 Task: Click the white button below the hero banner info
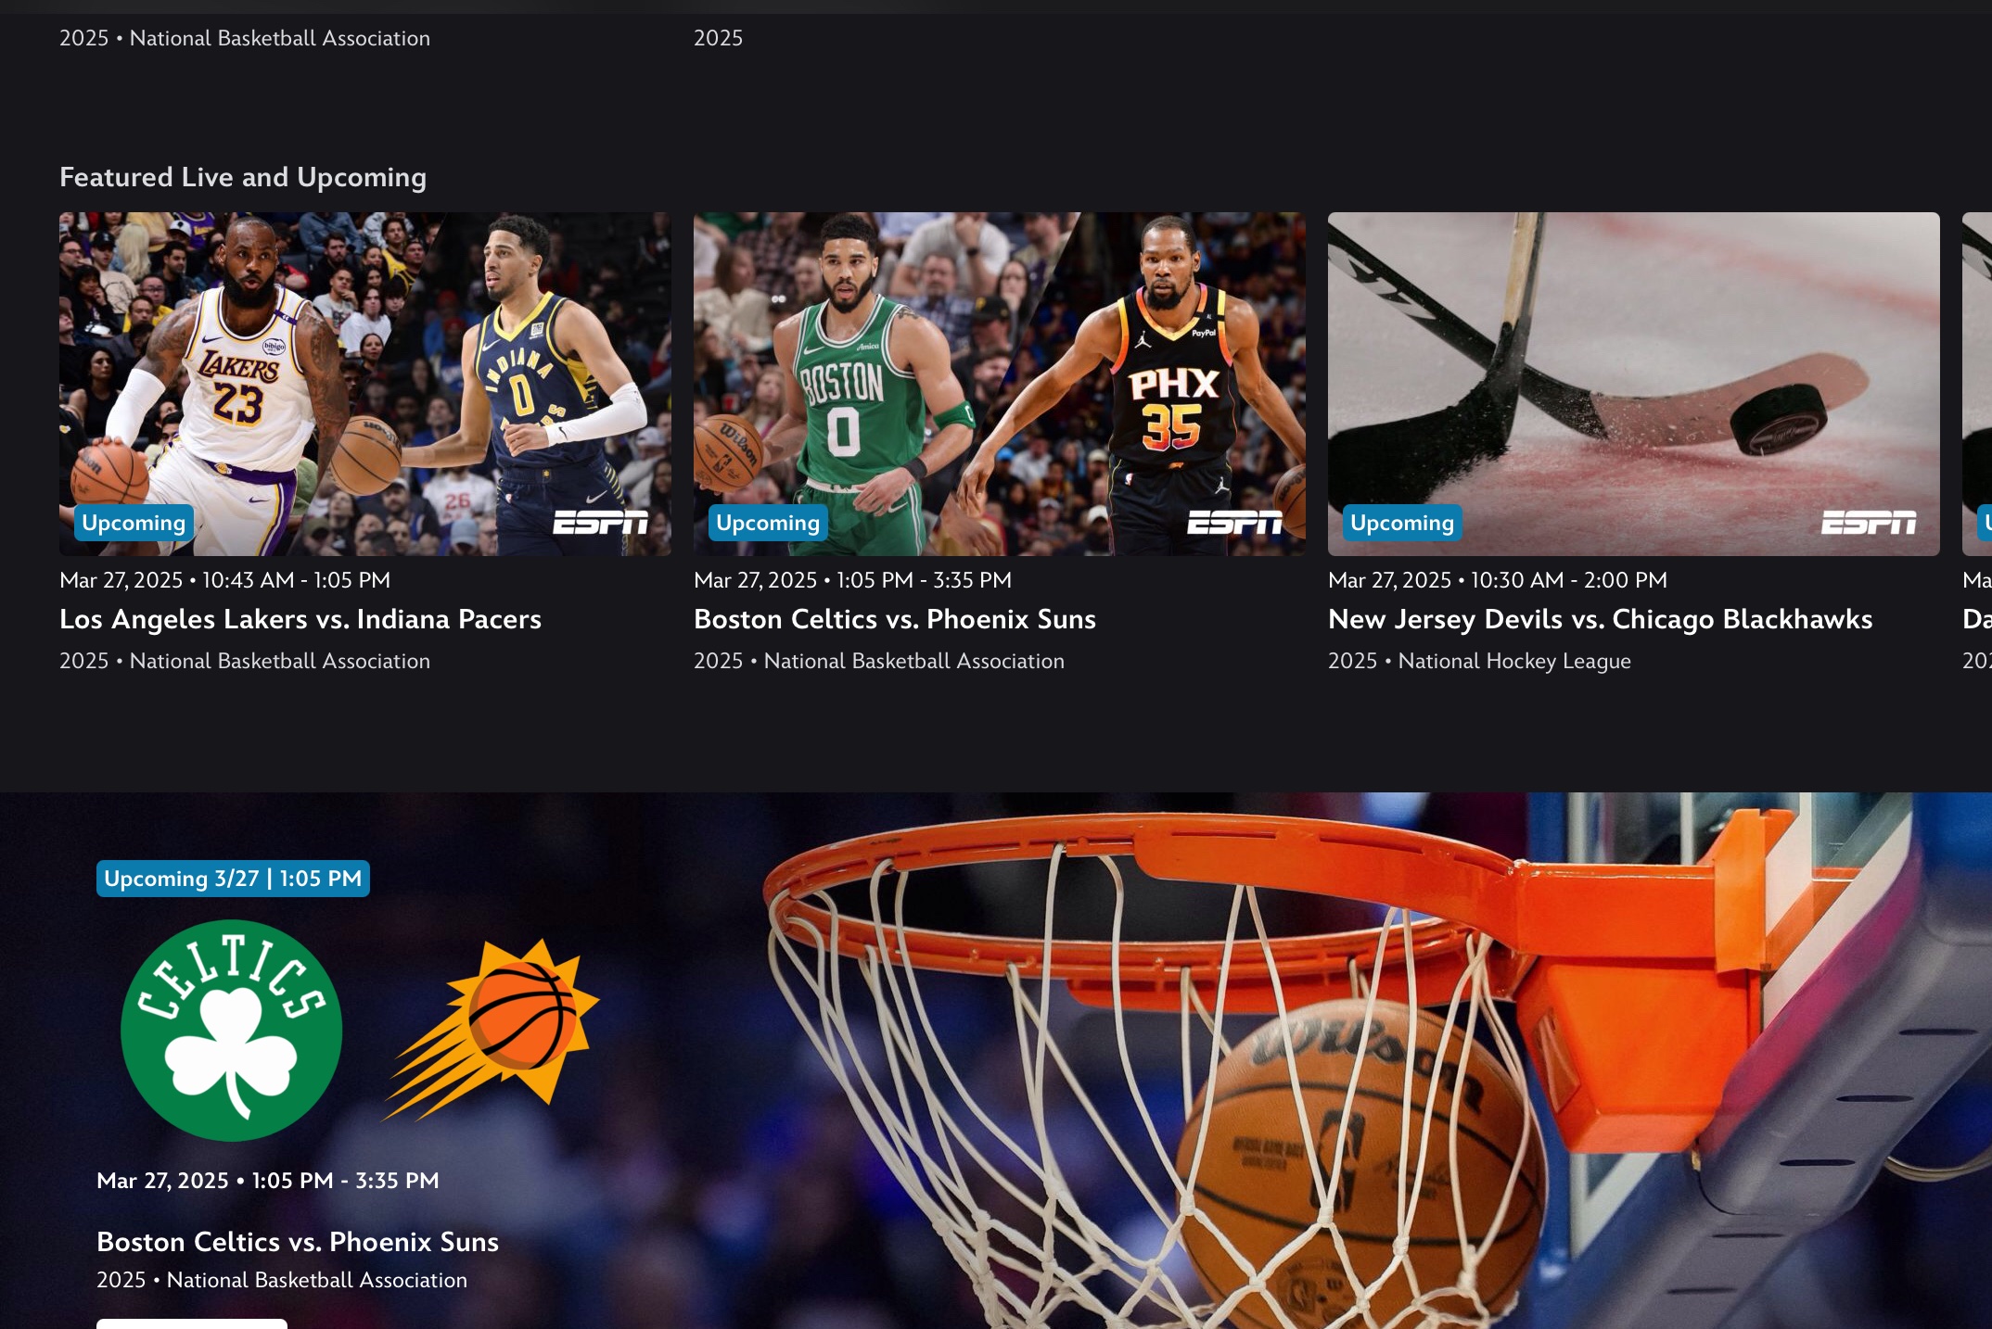coord(192,1323)
